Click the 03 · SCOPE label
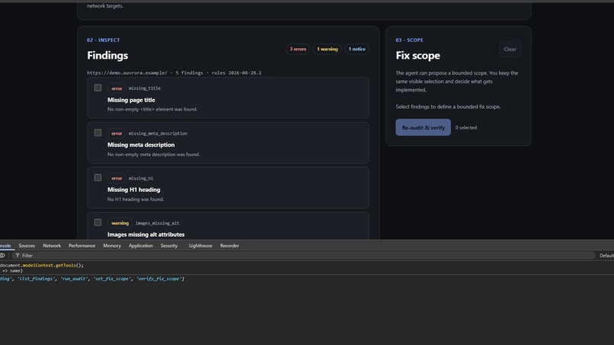Screen dimensions: 614x345 tap(409, 40)
